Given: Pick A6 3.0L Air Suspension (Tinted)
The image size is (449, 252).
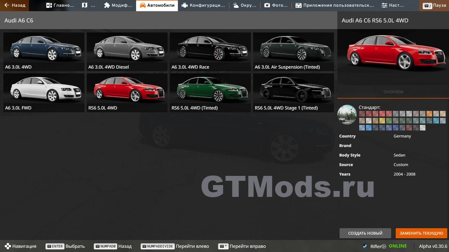Looking at the screenshot, I should coord(294,52).
